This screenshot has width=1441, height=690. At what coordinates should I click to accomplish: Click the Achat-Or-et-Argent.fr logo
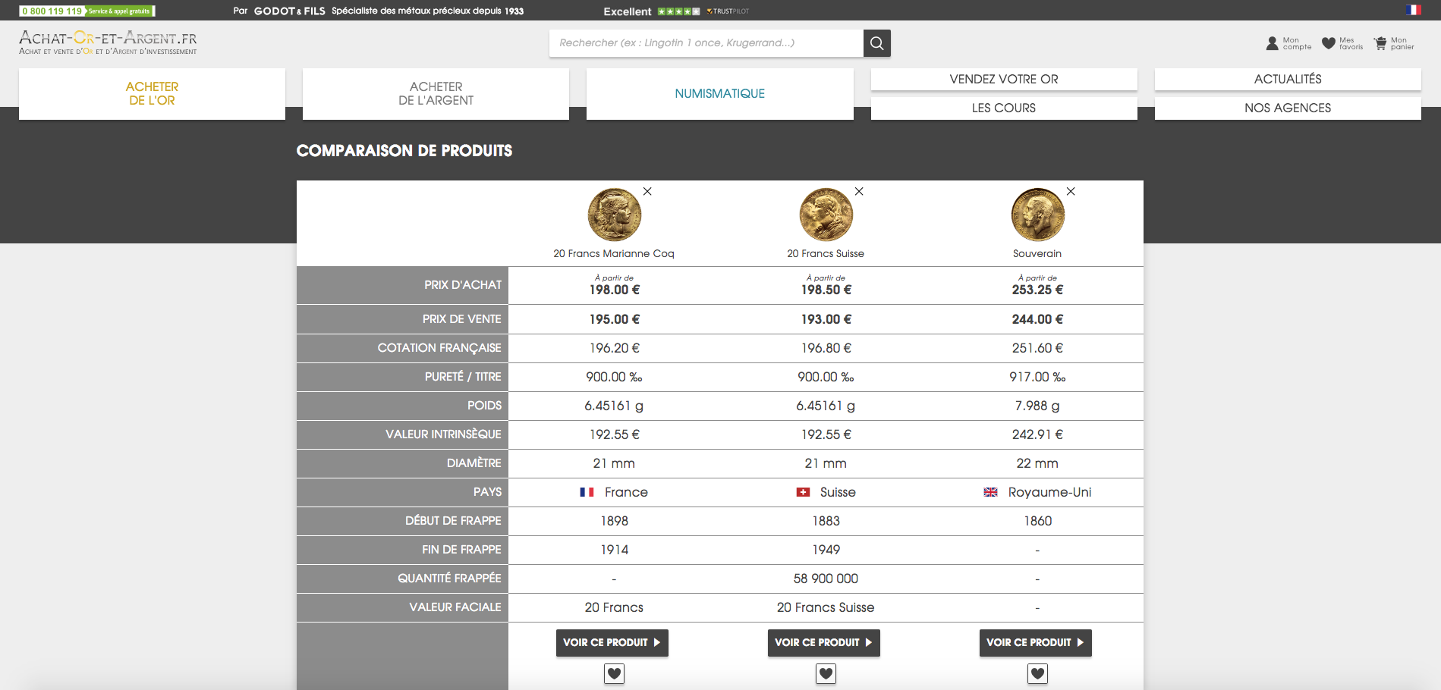click(x=108, y=42)
